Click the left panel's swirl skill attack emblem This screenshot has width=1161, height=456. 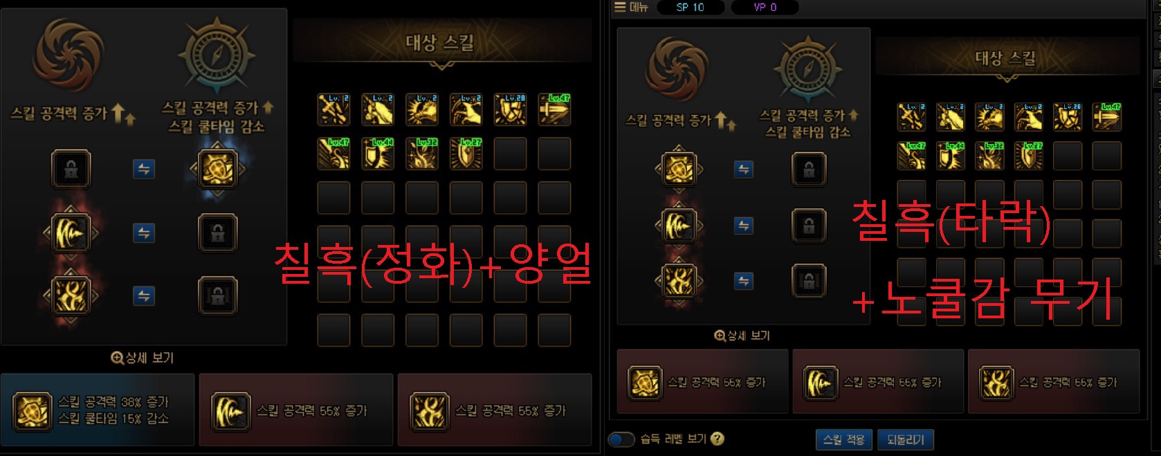click(x=69, y=55)
